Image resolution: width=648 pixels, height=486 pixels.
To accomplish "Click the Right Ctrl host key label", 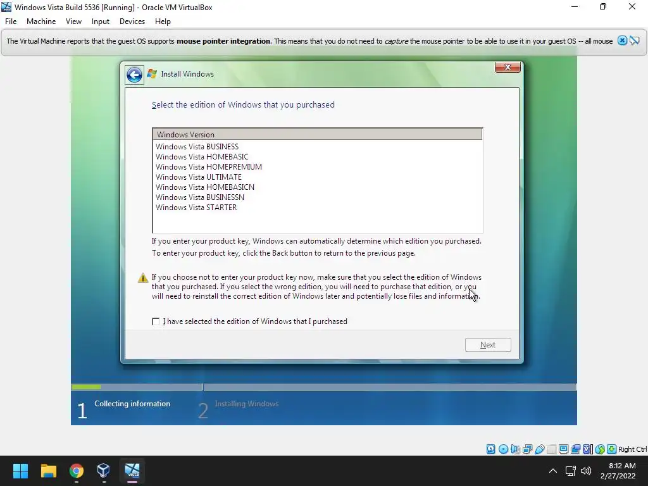I will (632, 449).
